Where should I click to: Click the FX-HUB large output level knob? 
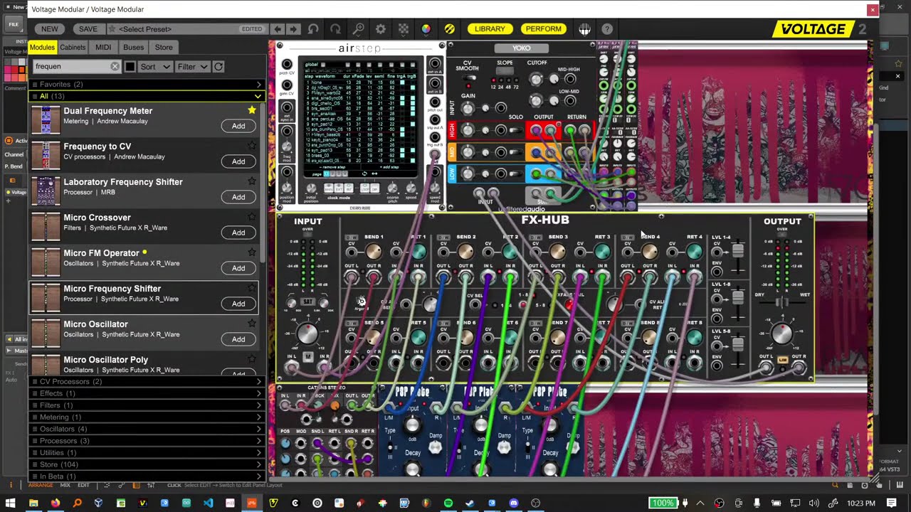tap(781, 333)
